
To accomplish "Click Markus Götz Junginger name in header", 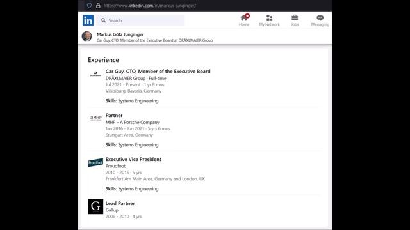I will click(120, 34).
